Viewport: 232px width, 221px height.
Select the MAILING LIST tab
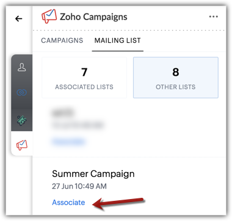click(x=118, y=40)
